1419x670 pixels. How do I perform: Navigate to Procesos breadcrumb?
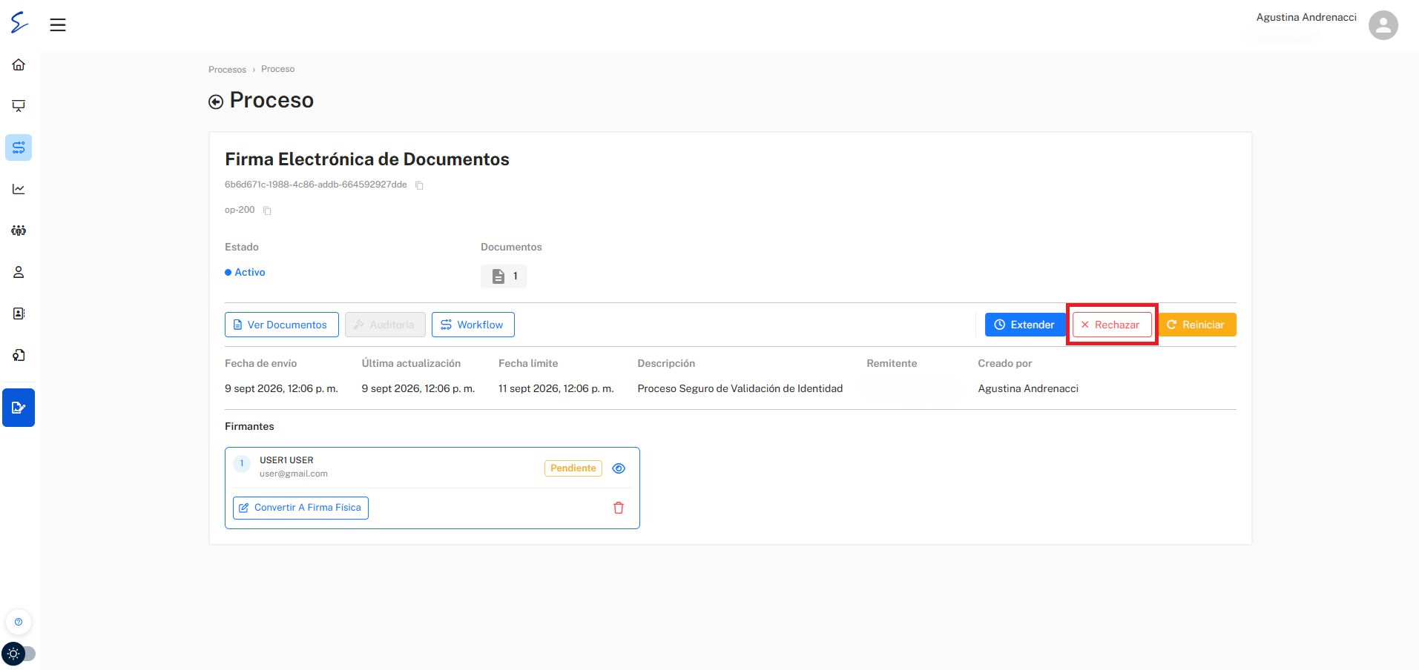tap(227, 70)
